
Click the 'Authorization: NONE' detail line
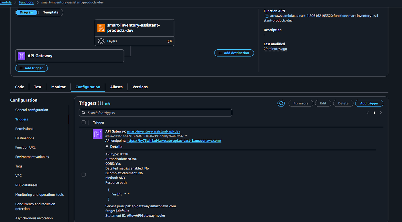tap(121, 159)
